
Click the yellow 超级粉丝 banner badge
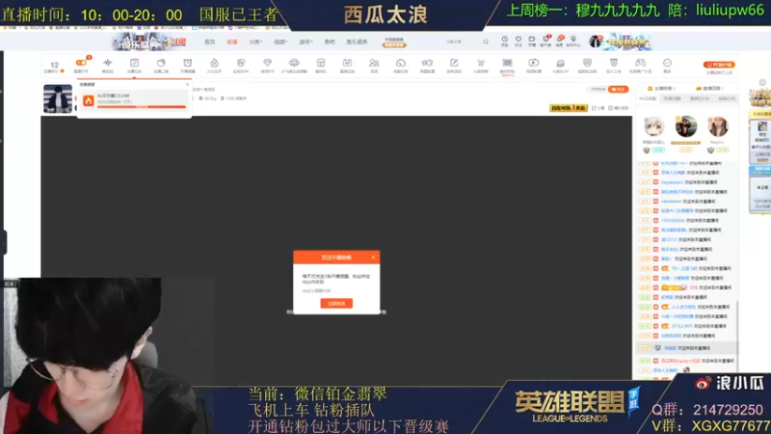[569, 108]
